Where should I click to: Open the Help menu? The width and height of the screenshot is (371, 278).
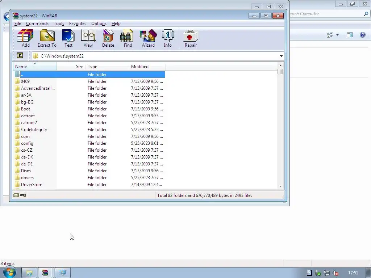(116, 24)
